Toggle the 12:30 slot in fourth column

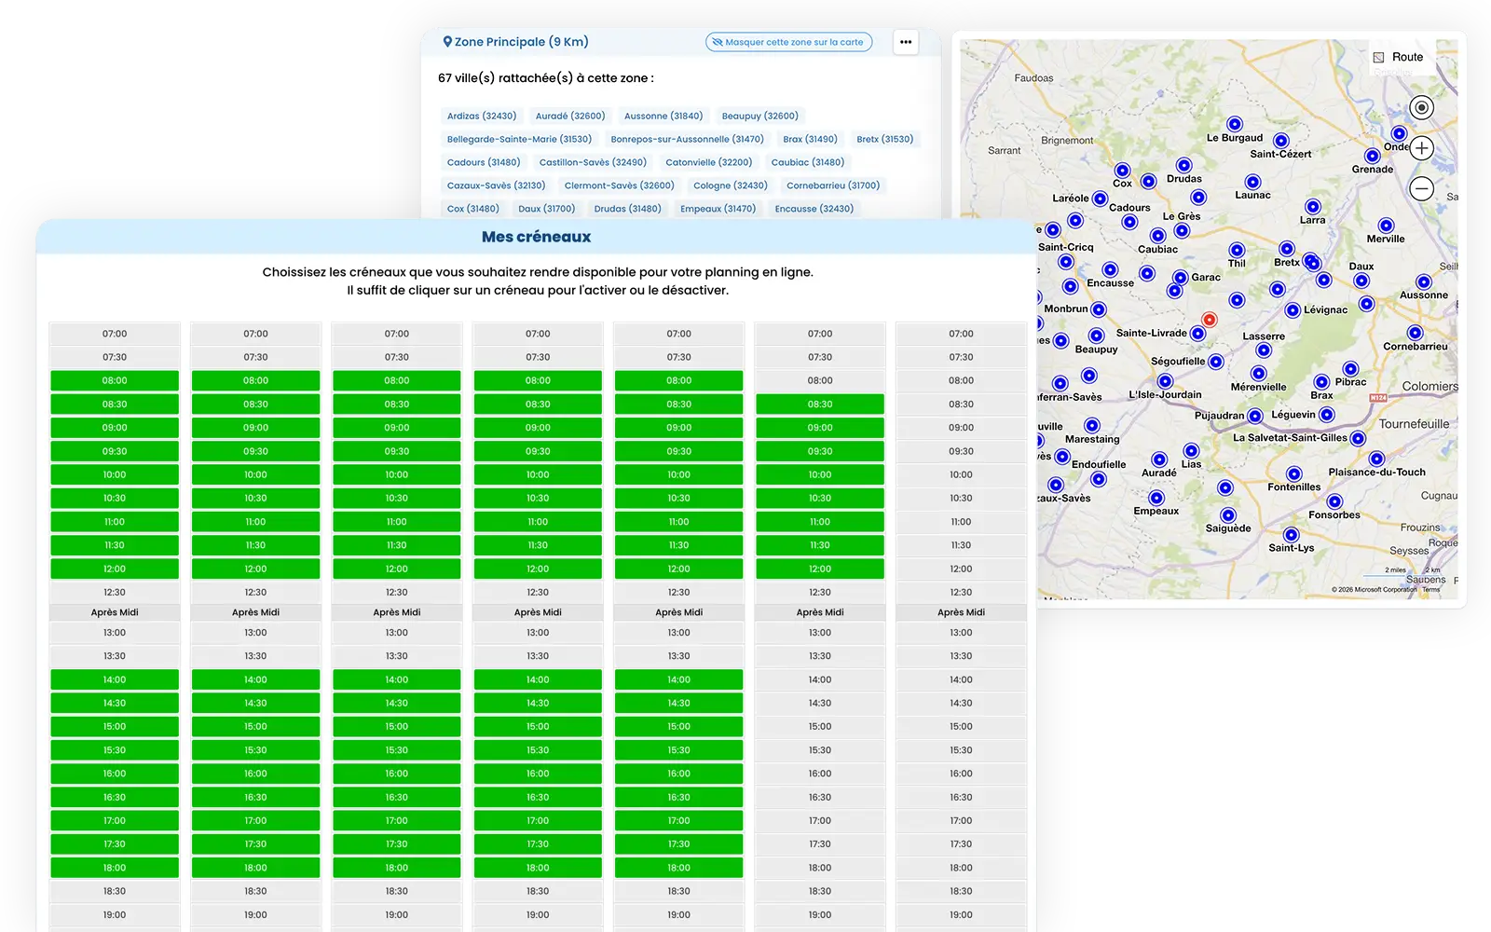pyautogui.click(x=538, y=593)
